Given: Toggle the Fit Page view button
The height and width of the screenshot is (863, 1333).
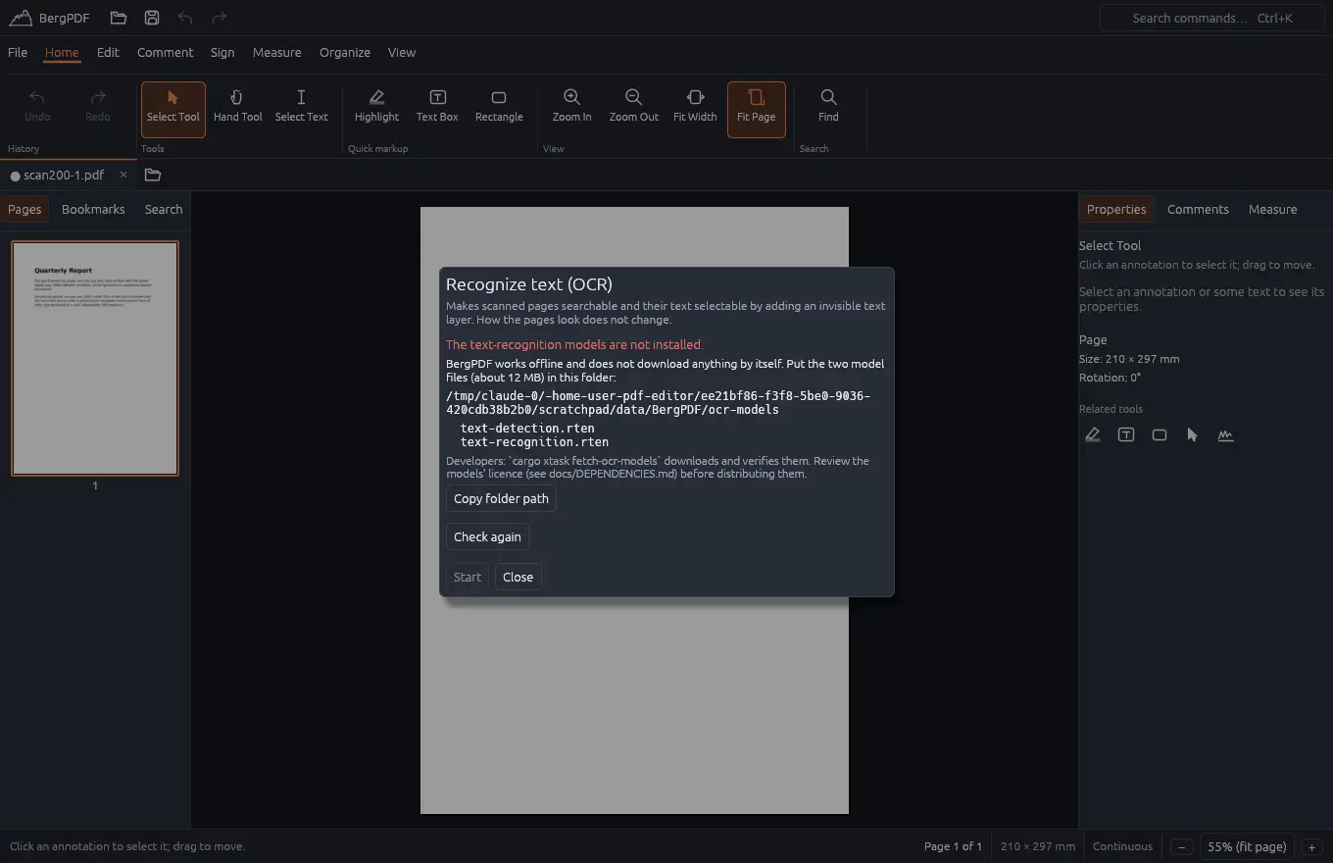Looking at the screenshot, I should coord(757,109).
